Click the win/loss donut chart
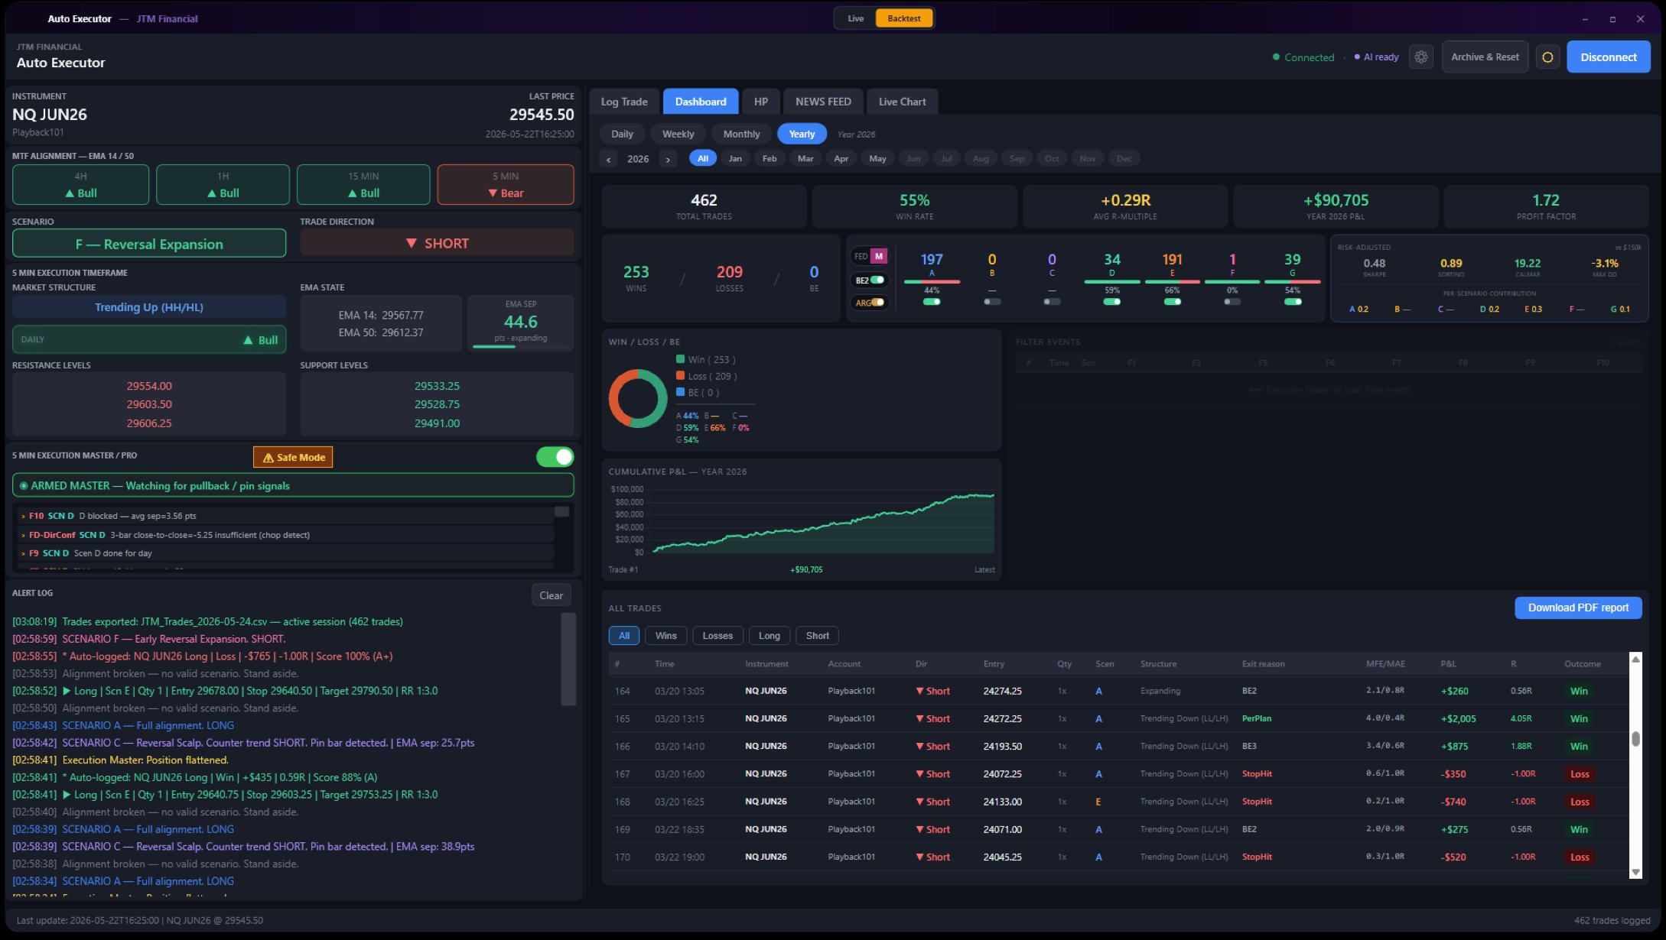 click(x=638, y=398)
